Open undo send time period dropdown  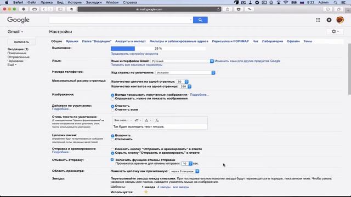tap(186, 164)
